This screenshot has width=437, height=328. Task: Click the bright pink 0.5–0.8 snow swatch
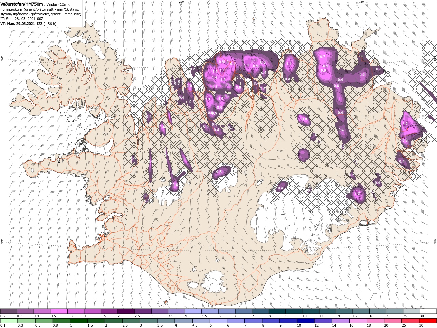point(59,311)
